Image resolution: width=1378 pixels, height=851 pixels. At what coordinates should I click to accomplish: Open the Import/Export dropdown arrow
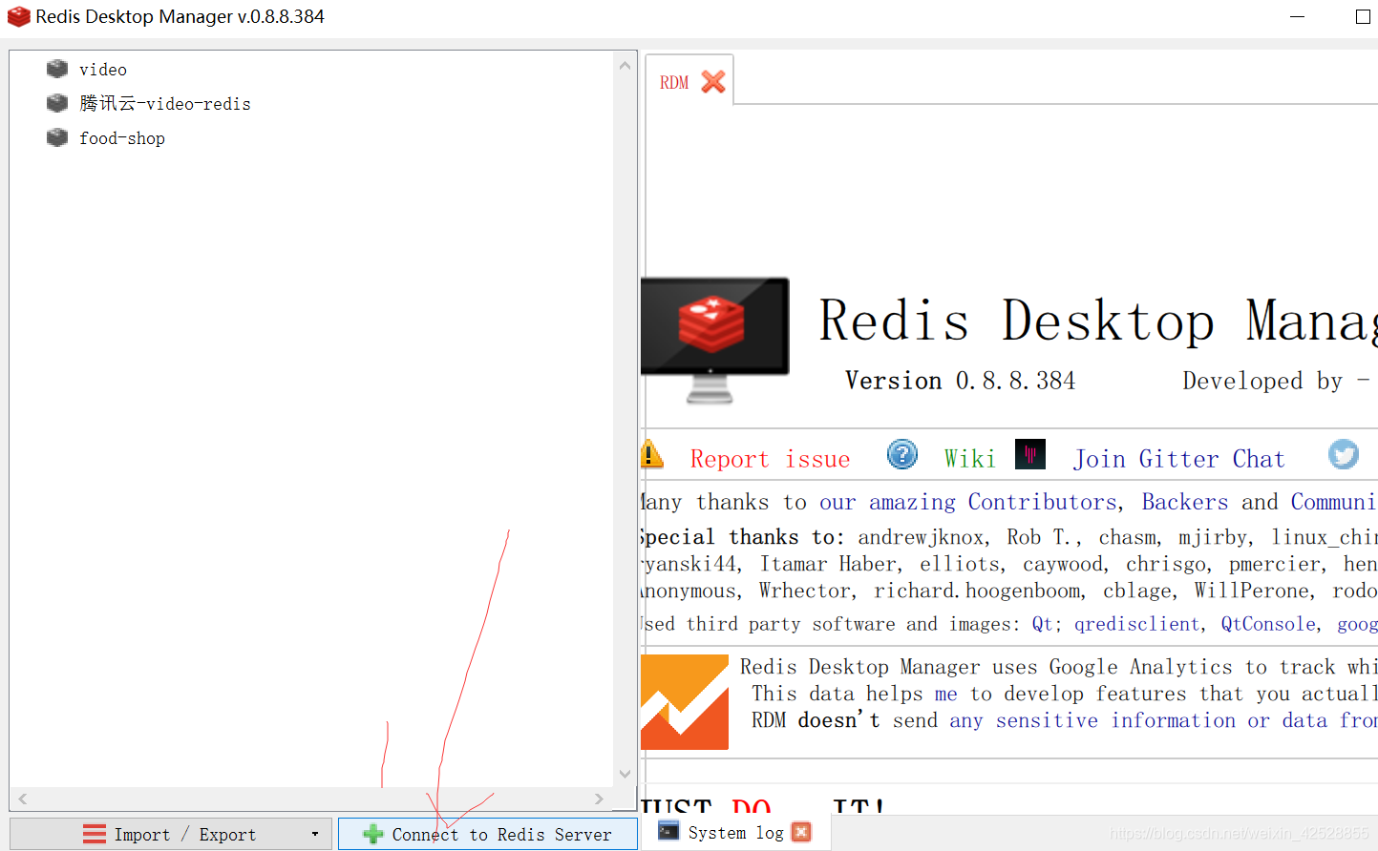point(315,833)
